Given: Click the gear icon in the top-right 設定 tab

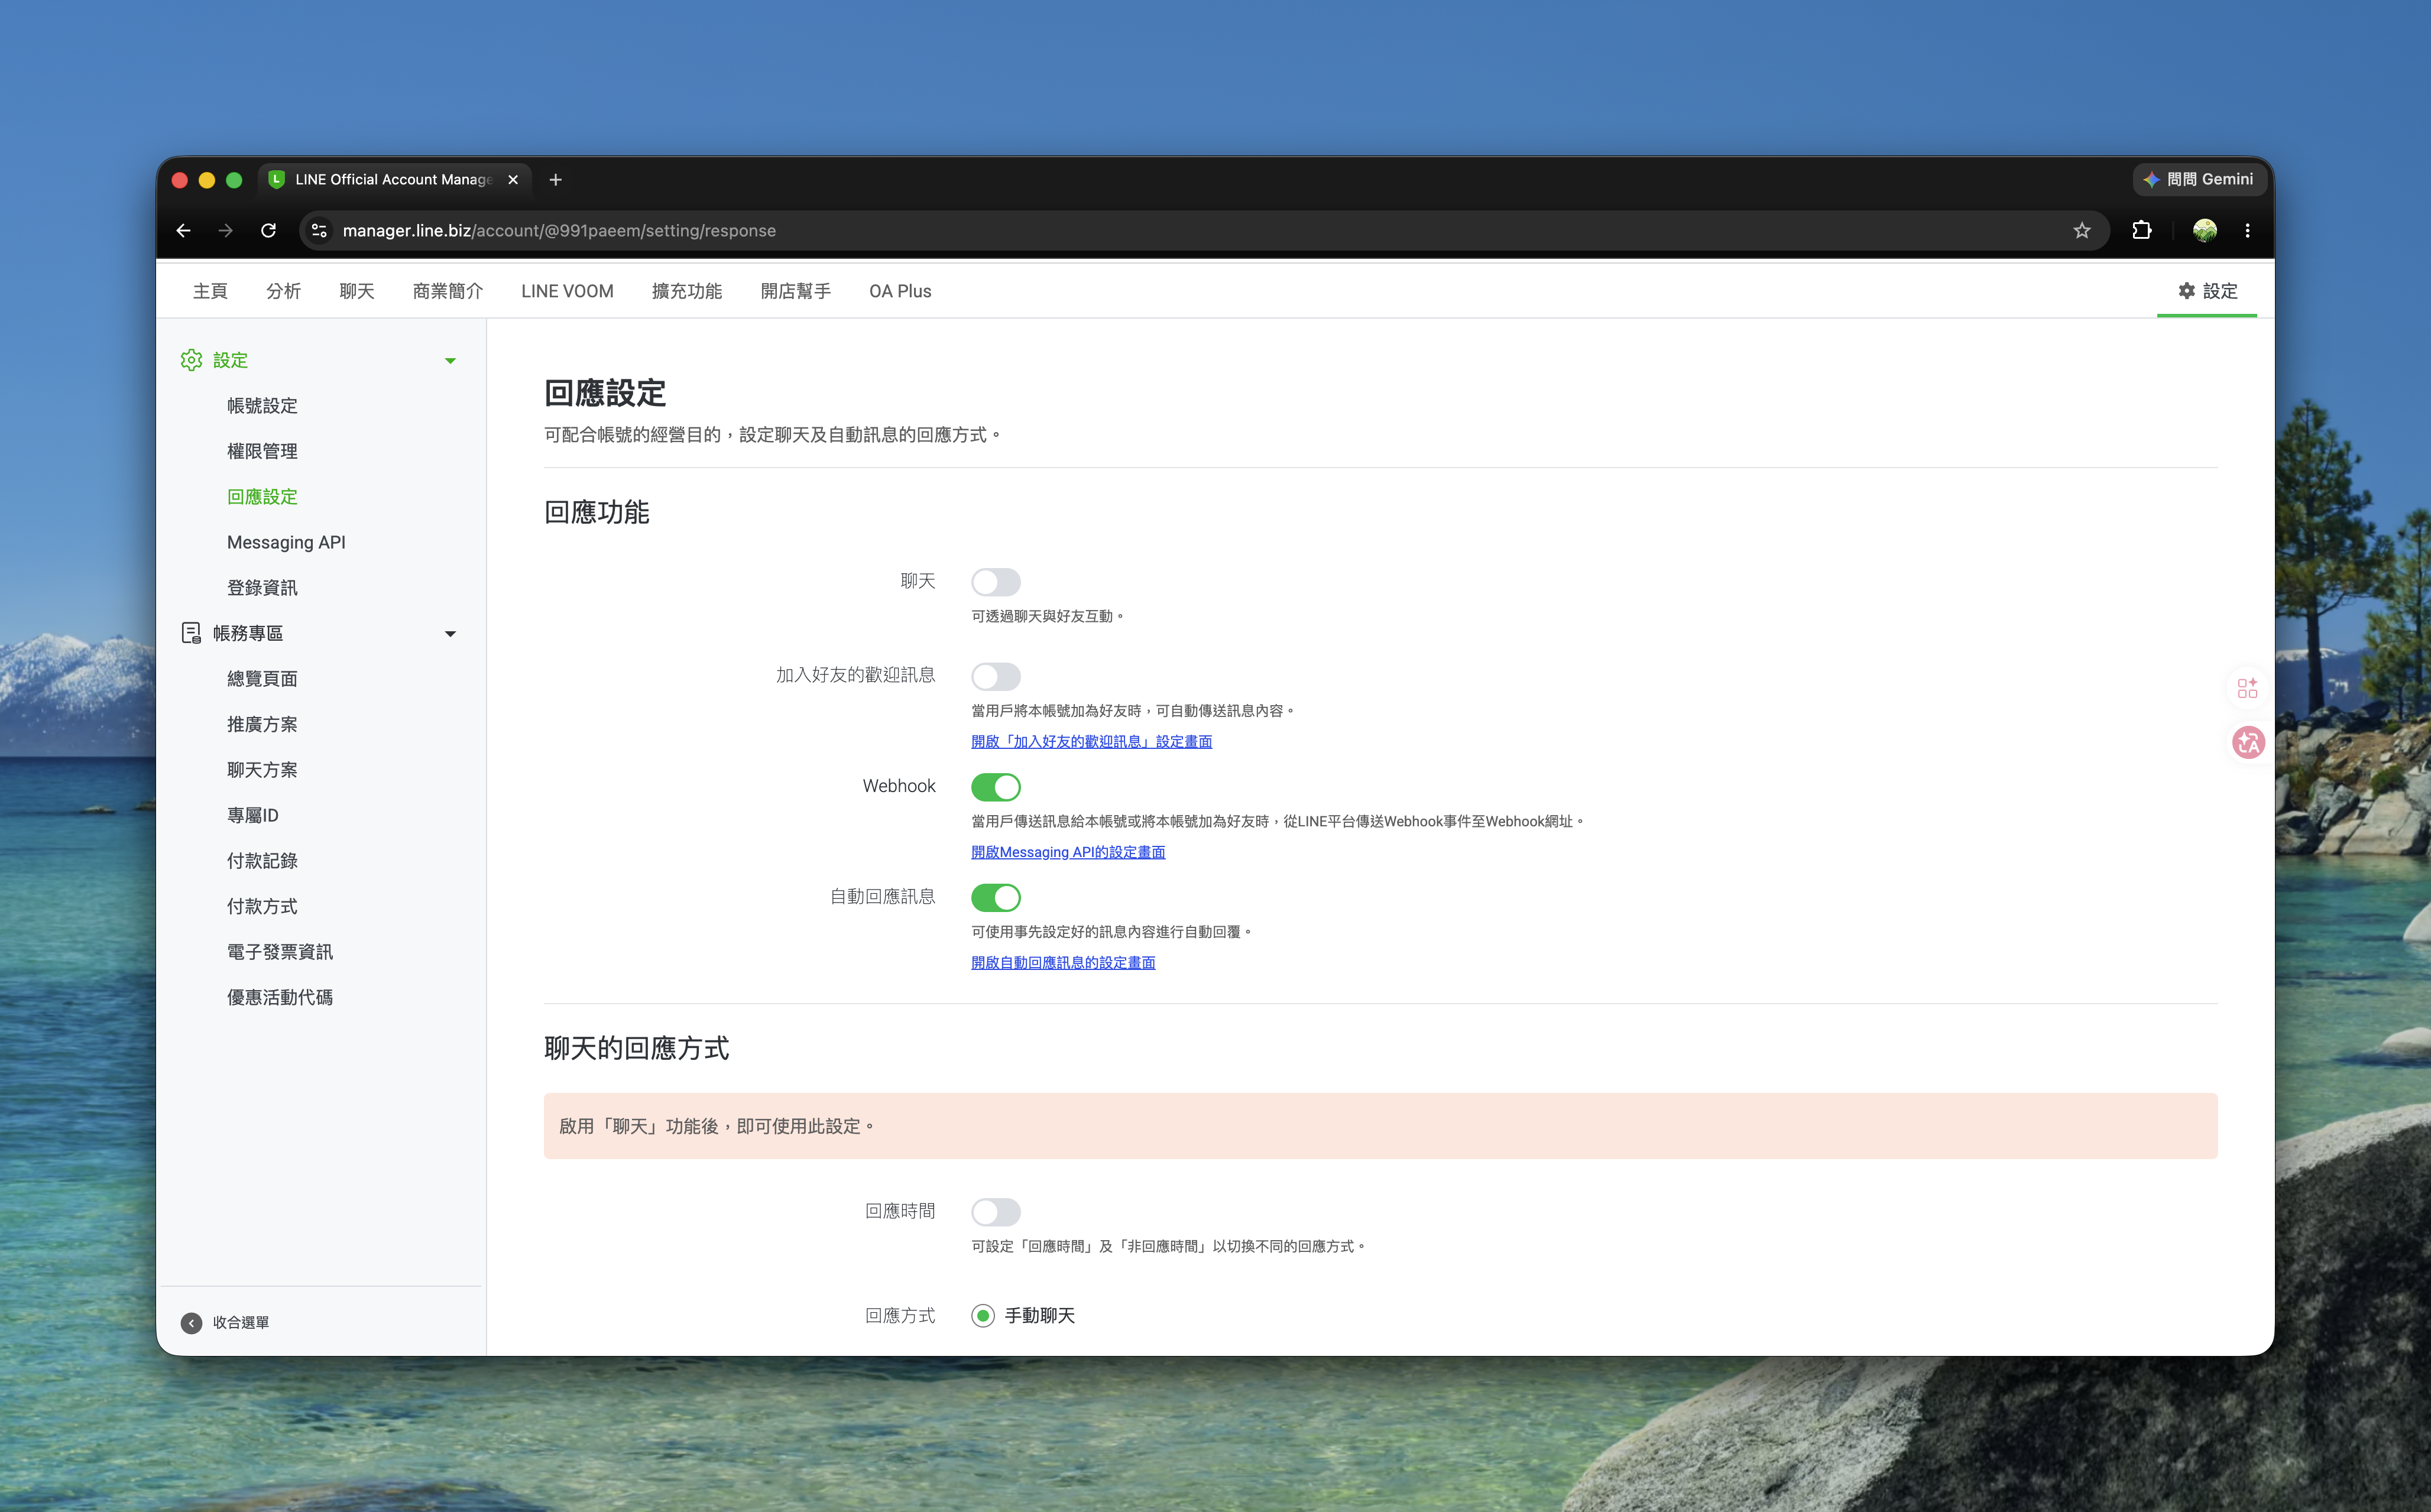Looking at the screenshot, I should point(2187,290).
